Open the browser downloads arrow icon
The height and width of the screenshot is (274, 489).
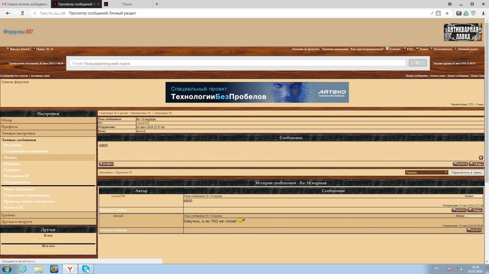483,13
